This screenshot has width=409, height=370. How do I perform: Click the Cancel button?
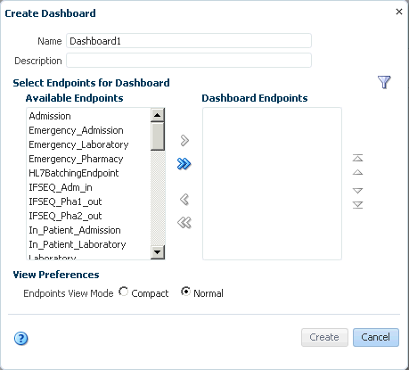click(x=376, y=337)
